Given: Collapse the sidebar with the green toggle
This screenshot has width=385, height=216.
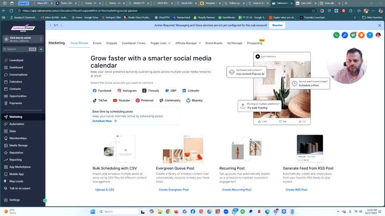Looking at the screenshot, I should pos(45,201).
